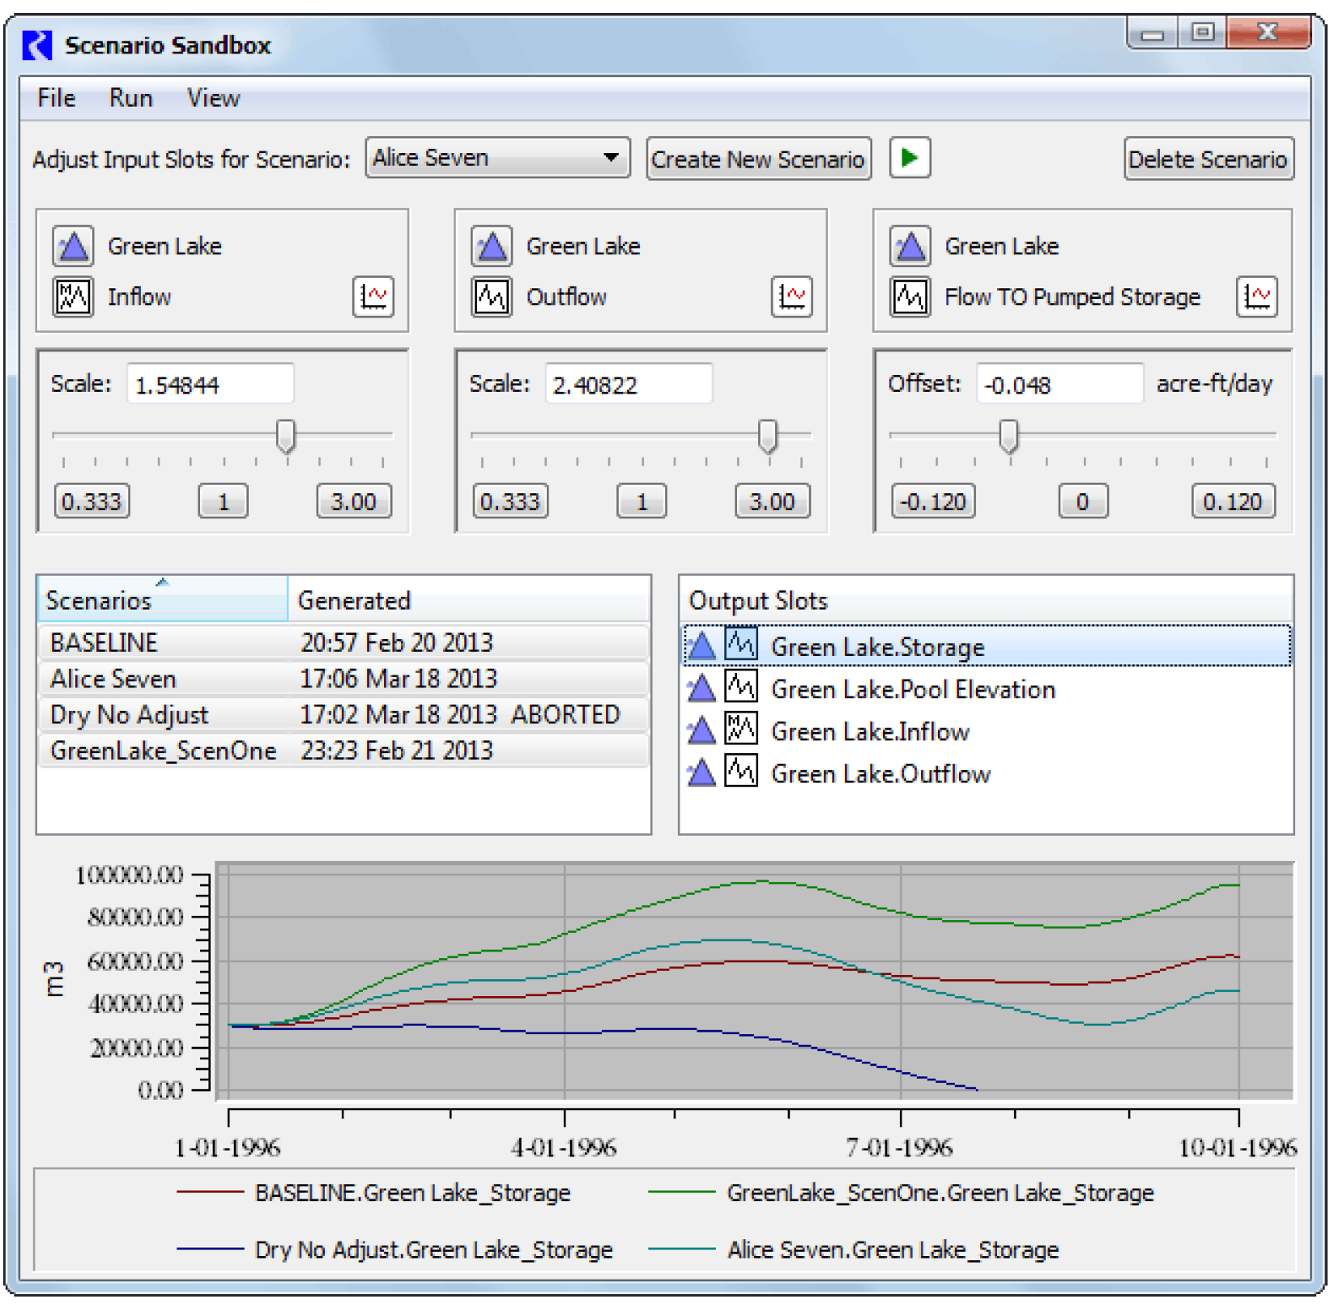Open plot icon for Flow TO Pumped Storage
Screen dimensions: 1330x1316
[x=1256, y=296]
